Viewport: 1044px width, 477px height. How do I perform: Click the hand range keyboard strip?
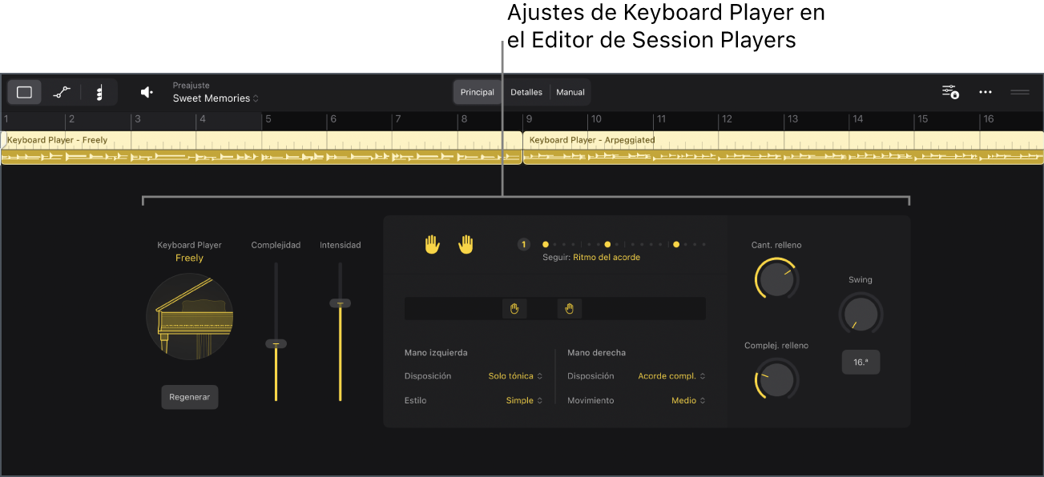[555, 308]
